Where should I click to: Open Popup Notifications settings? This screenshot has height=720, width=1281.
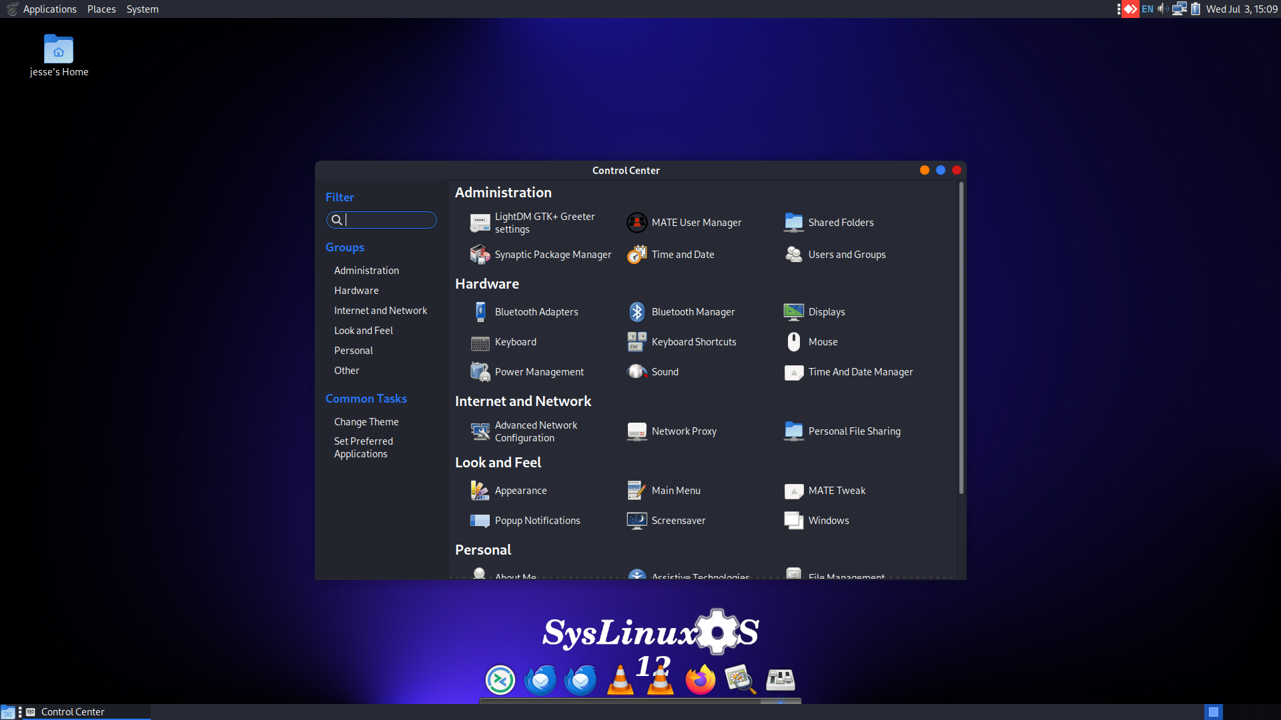(525, 521)
